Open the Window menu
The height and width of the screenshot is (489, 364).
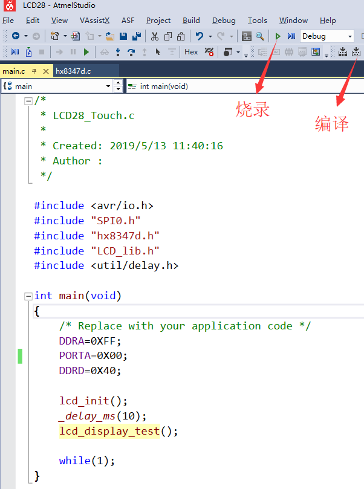[293, 21]
